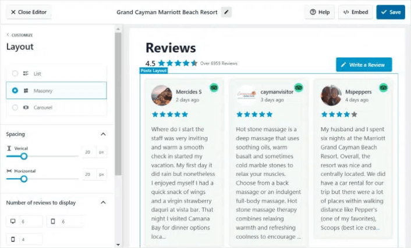Image resolution: width=411 pixels, height=248 pixels.
Task: Collapse the Spacing section
Action: pyautogui.click(x=103, y=134)
